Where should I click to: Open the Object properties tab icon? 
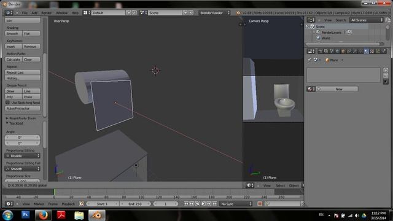343,52
